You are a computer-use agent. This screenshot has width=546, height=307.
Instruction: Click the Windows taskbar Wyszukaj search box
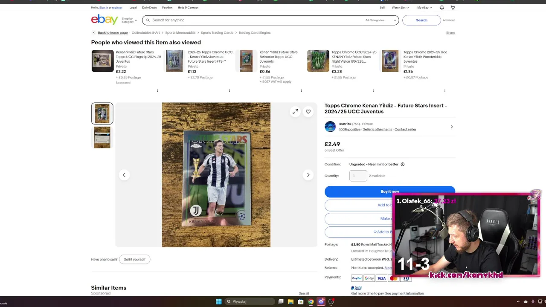click(x=250, y=301)
